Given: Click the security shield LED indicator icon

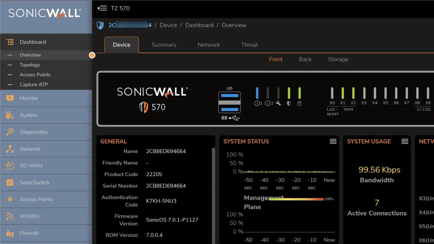Looking at the screenshot, I should [x=289, y=103].
